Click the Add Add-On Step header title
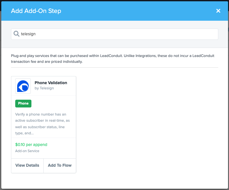The height and width of the screenshot is (190, 229). 36,11
